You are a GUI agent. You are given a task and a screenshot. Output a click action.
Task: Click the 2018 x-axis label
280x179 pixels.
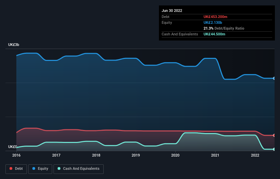coord(96,155)
